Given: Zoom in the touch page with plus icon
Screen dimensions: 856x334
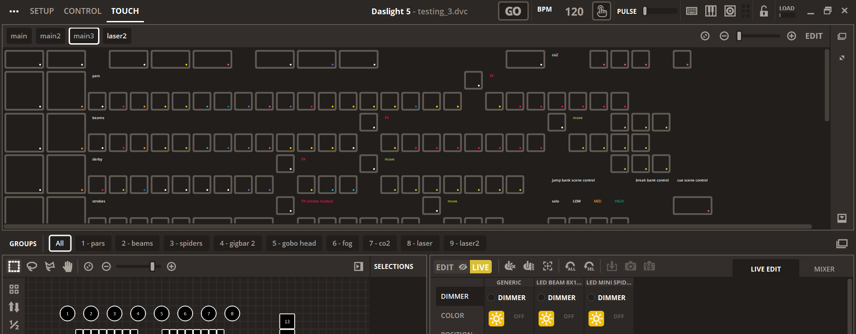Looking at the screenshot, I should pos(791,36).
